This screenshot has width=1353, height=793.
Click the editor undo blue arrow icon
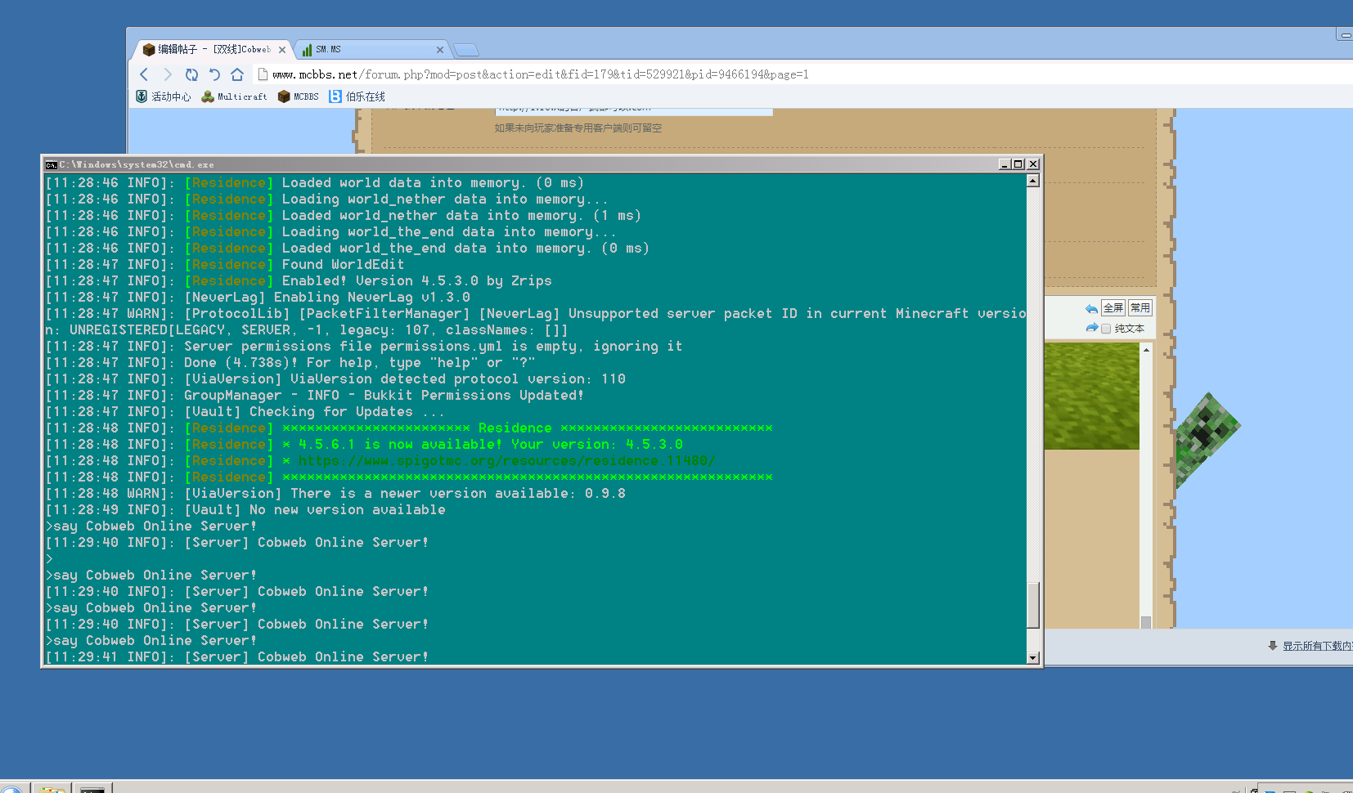1091,309
